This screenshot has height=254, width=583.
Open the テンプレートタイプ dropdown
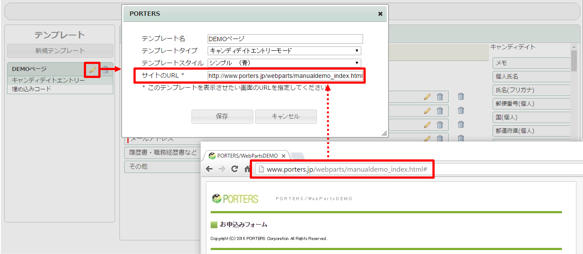[284, 51]
